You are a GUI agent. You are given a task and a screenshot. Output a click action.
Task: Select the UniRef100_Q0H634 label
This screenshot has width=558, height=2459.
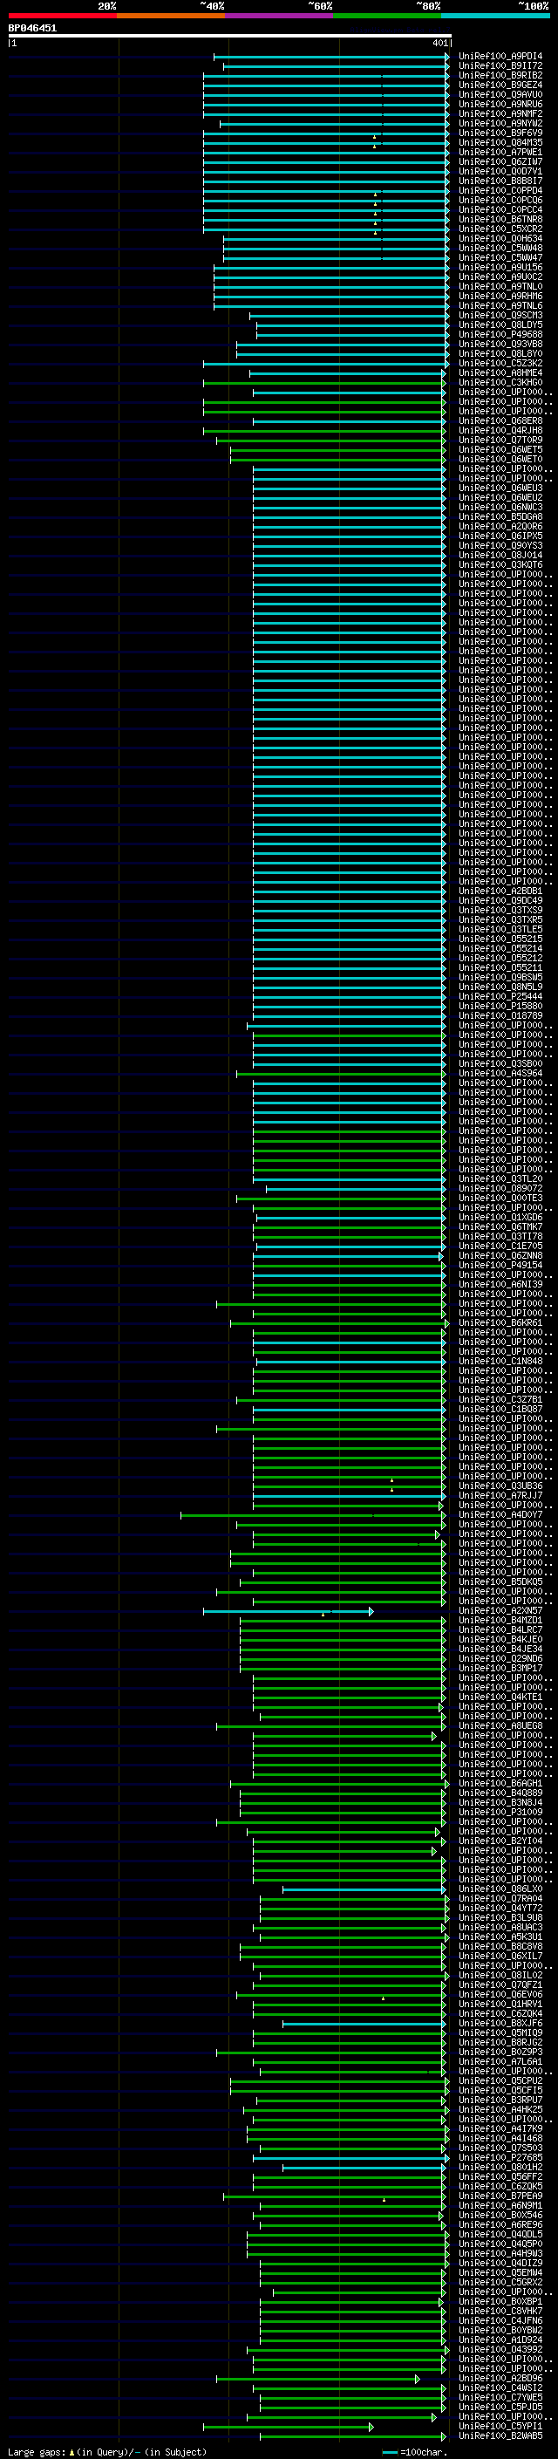click(x=500, y=239)
